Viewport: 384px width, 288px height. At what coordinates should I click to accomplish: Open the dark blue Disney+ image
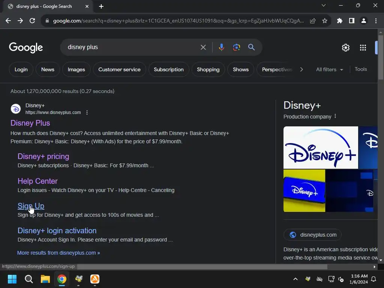(349, 191)
